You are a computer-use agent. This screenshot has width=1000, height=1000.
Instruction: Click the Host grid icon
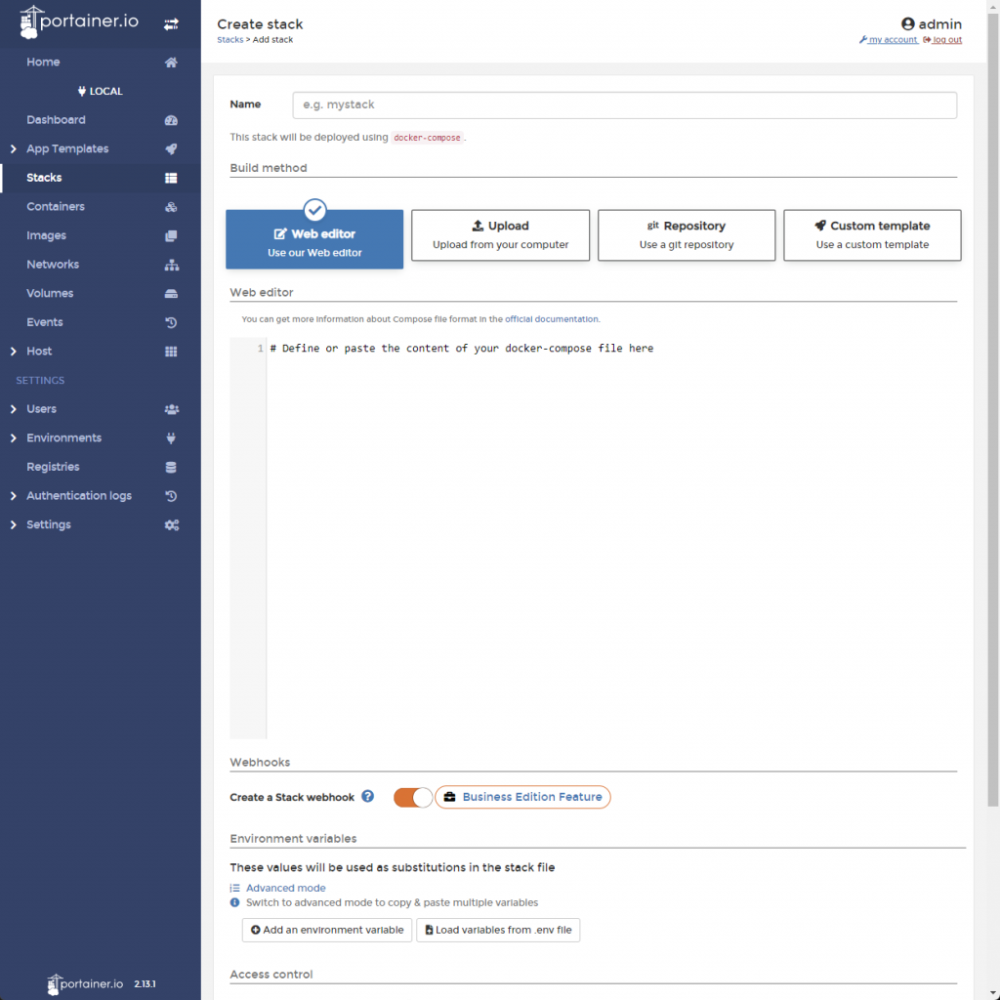point(171,352)
